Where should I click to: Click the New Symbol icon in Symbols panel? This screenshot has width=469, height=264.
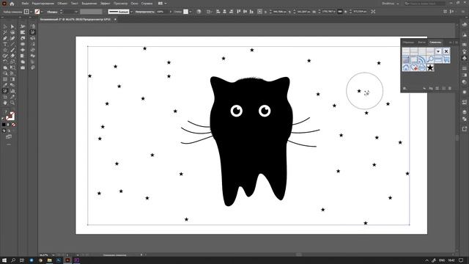443,89
